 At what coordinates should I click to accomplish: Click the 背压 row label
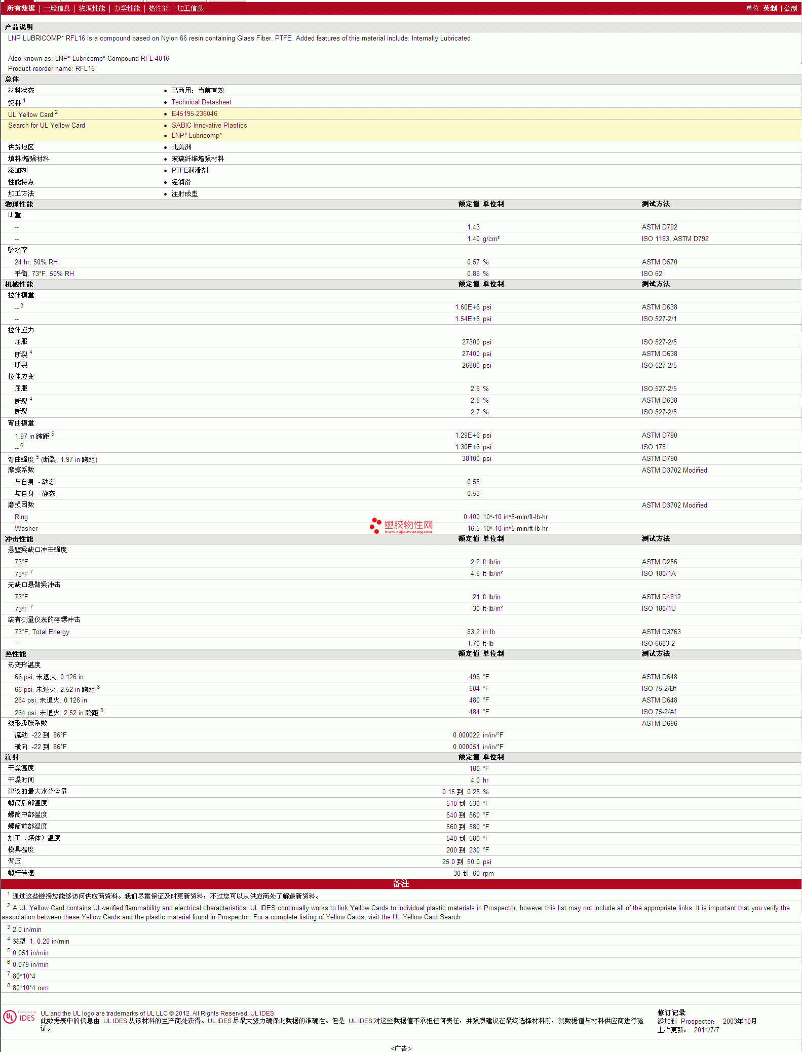pos(14,862)
